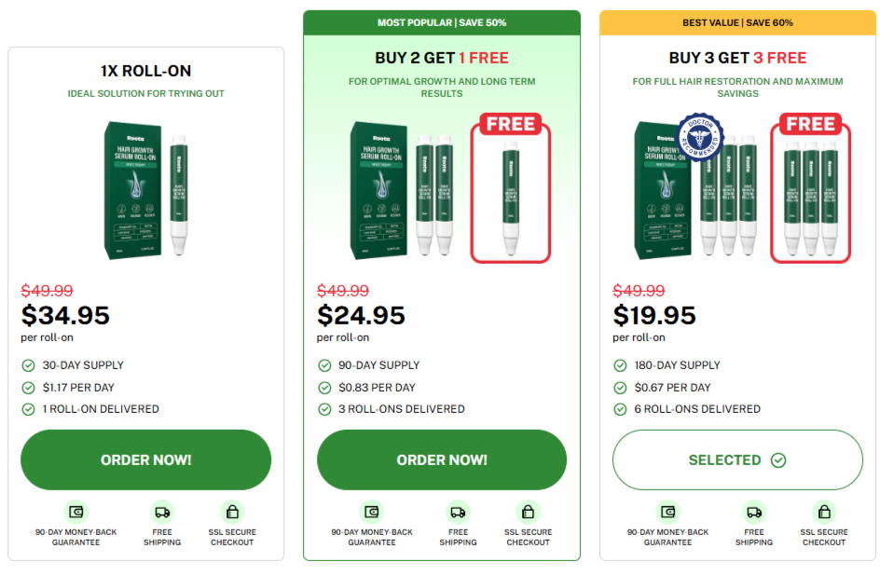Click the checkmark next to 3 ROLL-ONS DELIVERED
This screenshot has height=576, width=893.
(x=323, y=409)
